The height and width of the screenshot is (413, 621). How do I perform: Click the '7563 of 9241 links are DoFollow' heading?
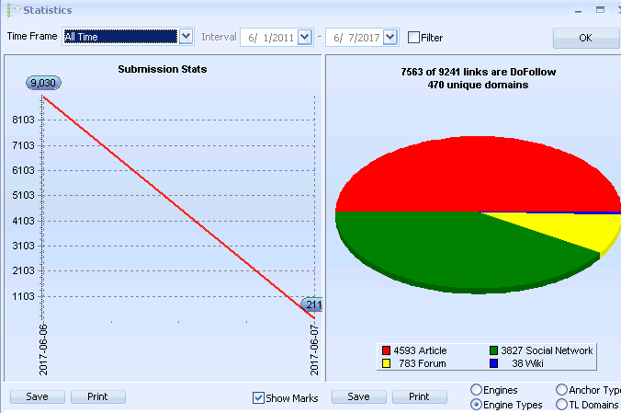(479, 72)
